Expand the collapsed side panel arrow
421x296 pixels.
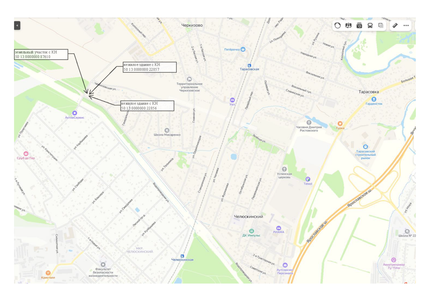click(17, 25)
